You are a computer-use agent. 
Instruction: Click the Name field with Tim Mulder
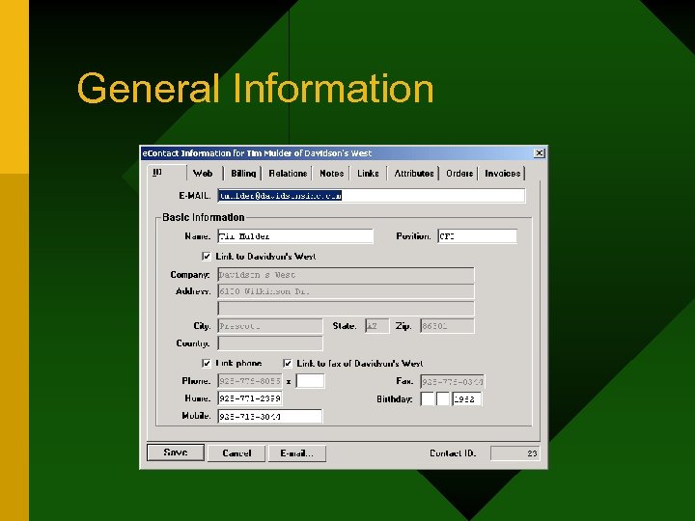pos(295,236)
